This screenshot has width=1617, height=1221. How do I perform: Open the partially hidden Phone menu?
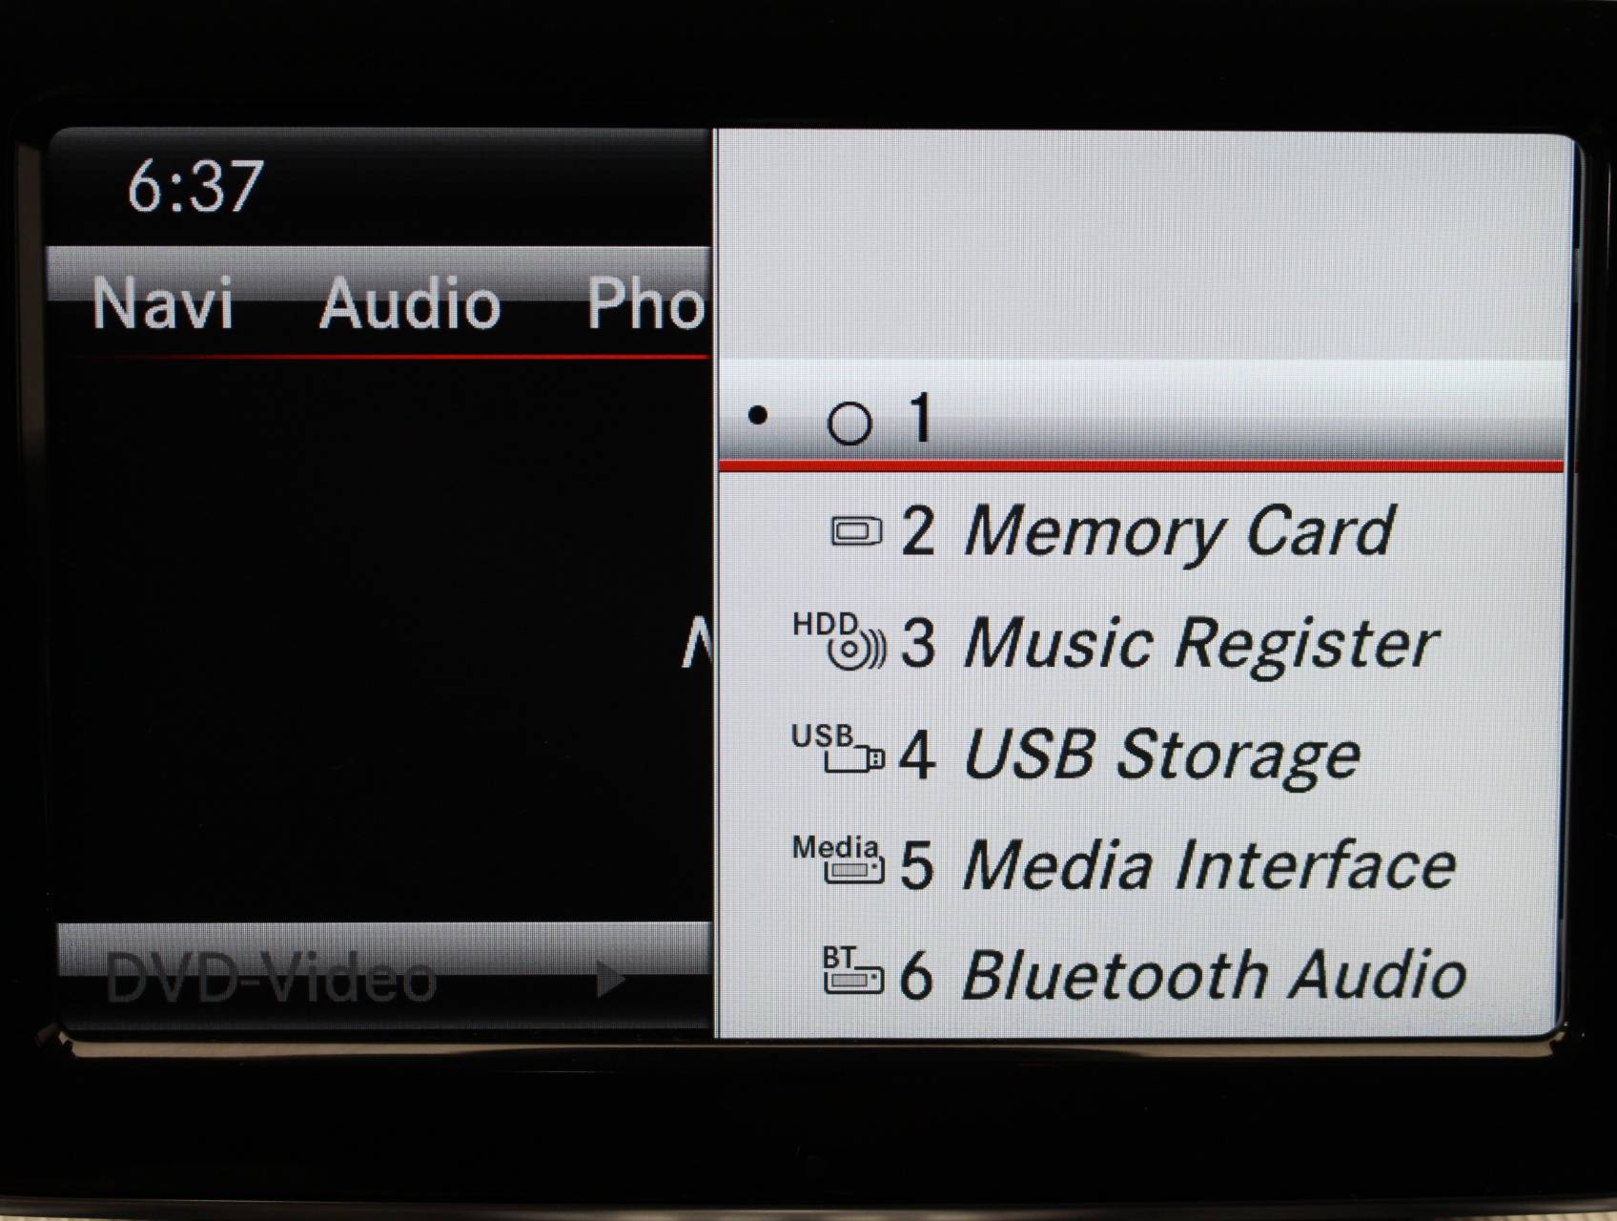tap(646, 303)
